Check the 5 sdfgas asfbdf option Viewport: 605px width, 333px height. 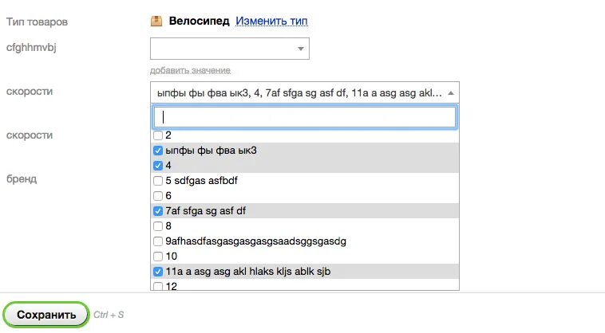coord(158,181)
